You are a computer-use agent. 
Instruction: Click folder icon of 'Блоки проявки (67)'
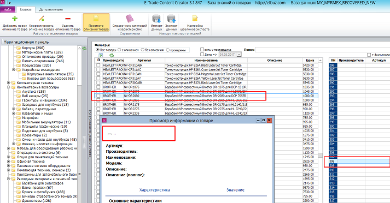(x=19, y=188)
